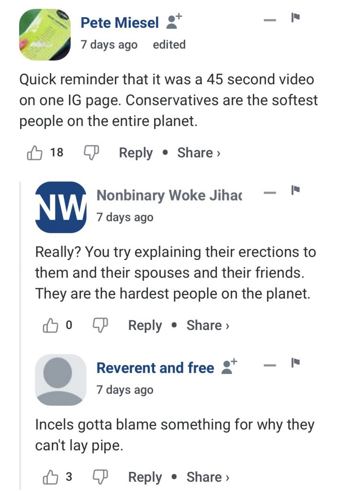Downvote Reverent and free's comment

click(101, 477)
